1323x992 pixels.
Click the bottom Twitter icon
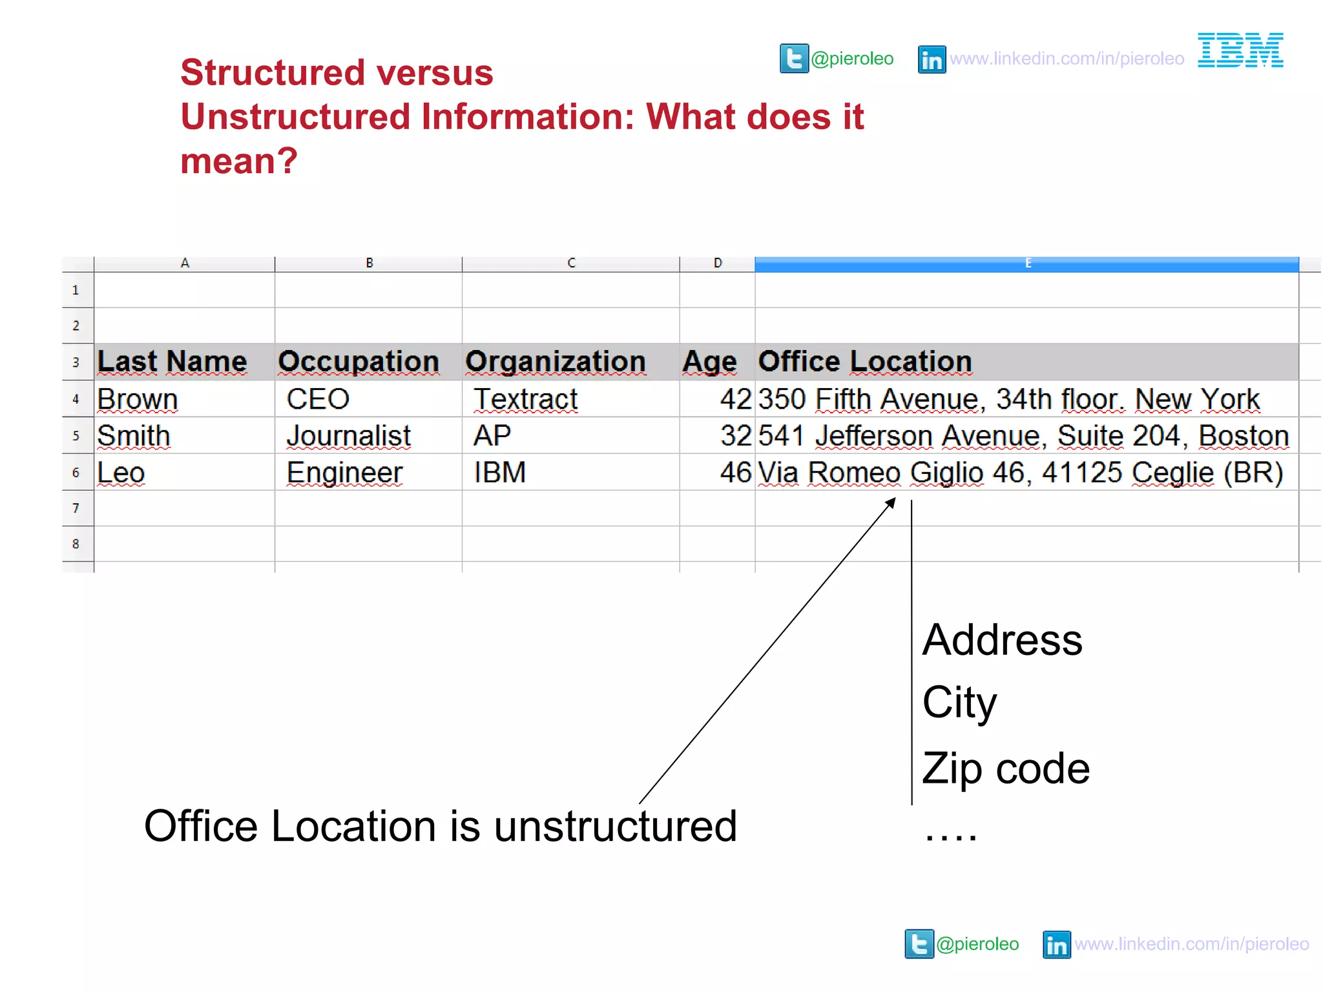(x=919, y=944)
